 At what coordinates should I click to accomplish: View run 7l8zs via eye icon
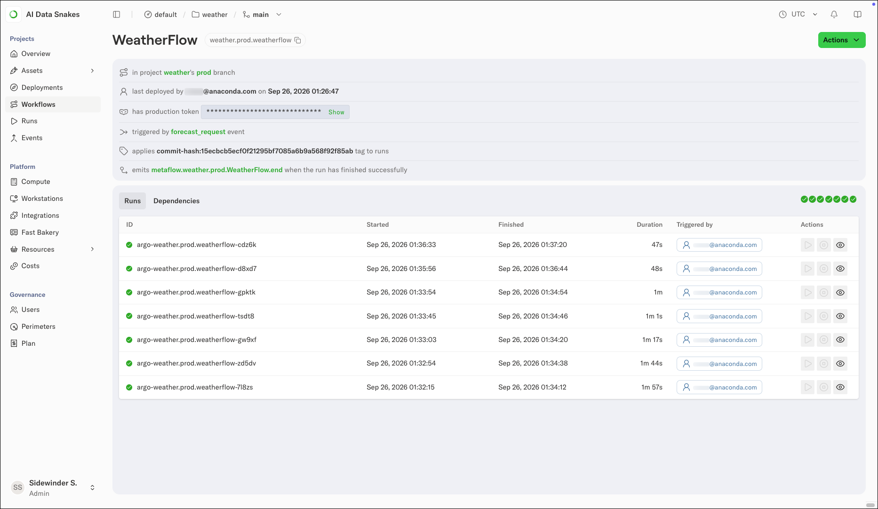tap(840, 387)
